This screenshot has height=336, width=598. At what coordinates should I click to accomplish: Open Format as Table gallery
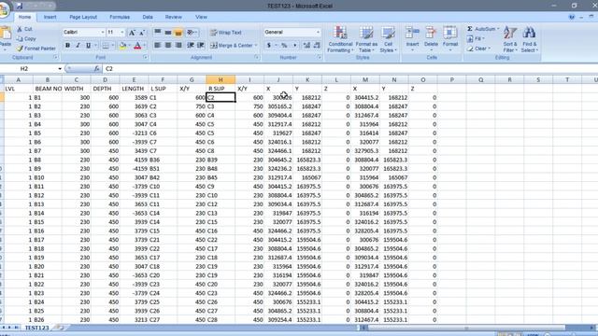coord(366,39)
